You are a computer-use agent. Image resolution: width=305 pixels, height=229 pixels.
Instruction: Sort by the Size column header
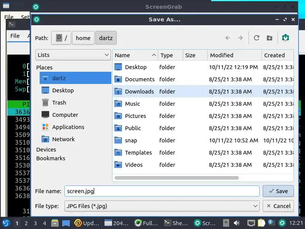[x=195, y=55]
